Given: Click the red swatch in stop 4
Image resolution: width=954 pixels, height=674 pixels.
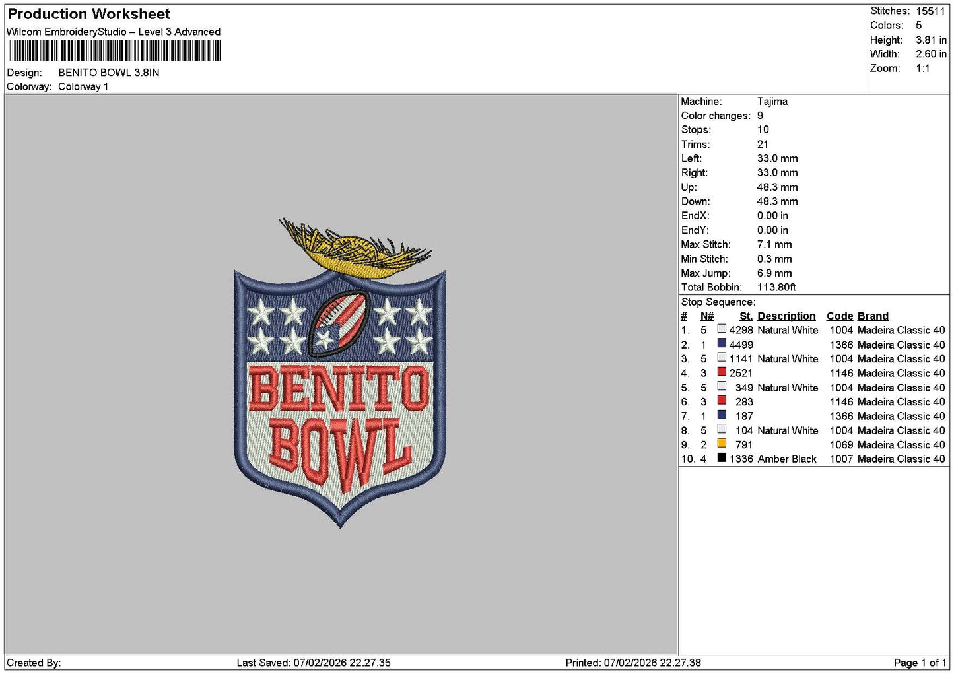Looking at the screenshot, I should [722, 372].
